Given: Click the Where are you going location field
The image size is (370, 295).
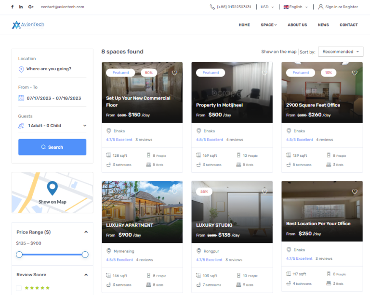Looking at the screenshot, I should click(x=52, y=69).
